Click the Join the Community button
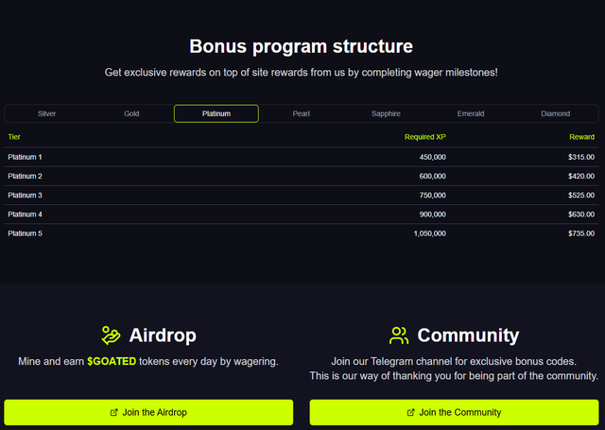This screenshot has height=430, width=605. tap(454, 412)
